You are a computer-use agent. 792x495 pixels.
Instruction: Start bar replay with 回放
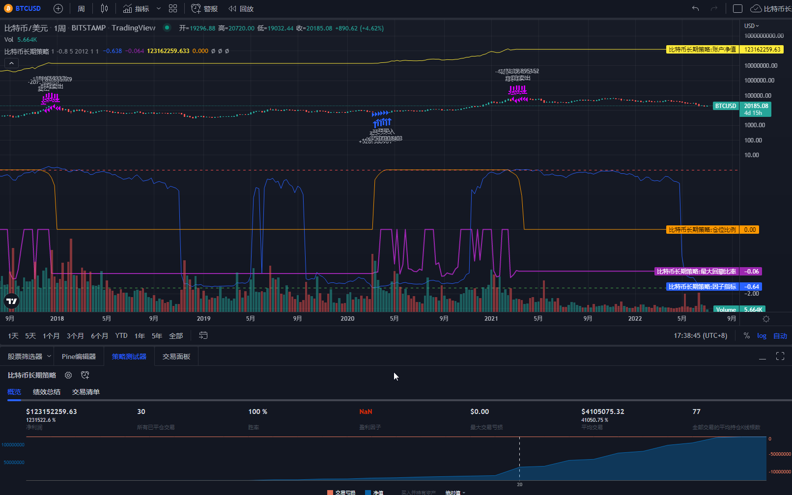[x=241, y=8]
